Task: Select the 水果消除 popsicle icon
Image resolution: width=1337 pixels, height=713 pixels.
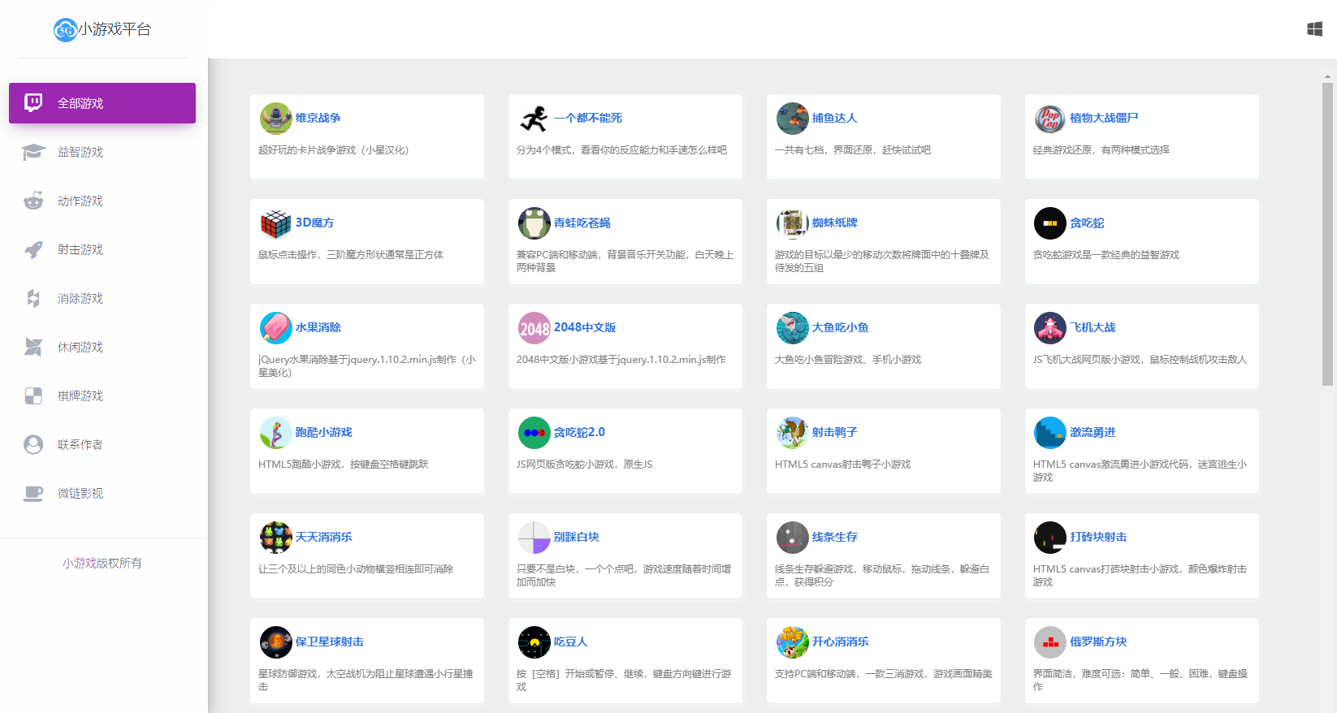Action: [x=275, y=328]
